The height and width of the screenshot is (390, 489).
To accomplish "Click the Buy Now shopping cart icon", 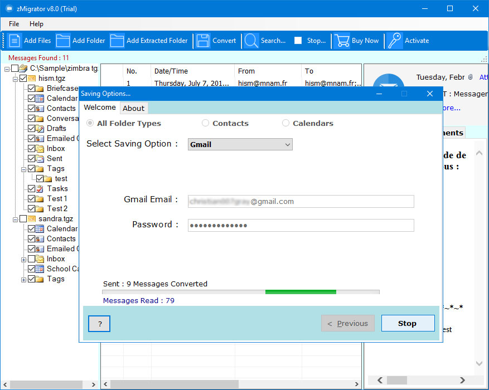I will point(342,41).
